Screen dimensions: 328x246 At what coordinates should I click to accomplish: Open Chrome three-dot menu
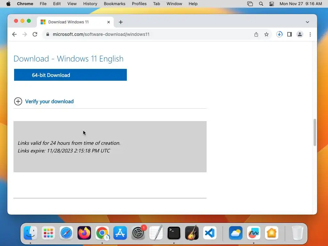click(x=310, y=34)
